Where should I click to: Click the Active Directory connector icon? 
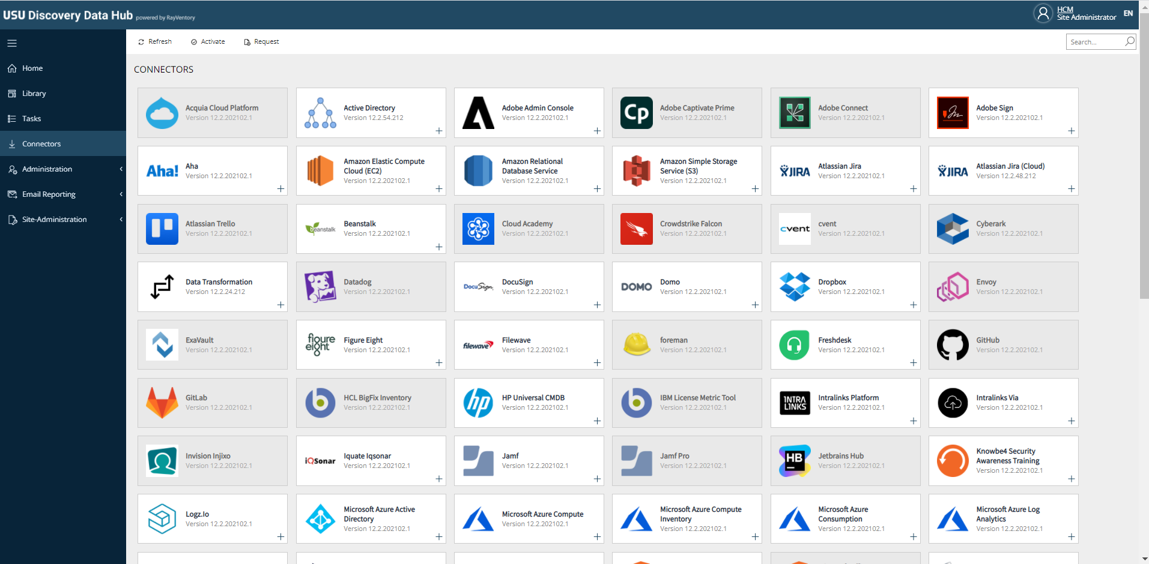[320, 113]
